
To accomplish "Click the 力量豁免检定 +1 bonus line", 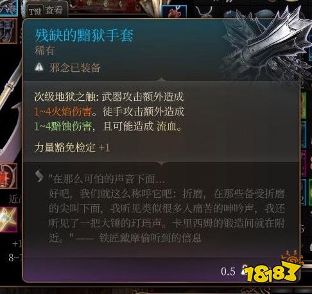I will 73,148.
